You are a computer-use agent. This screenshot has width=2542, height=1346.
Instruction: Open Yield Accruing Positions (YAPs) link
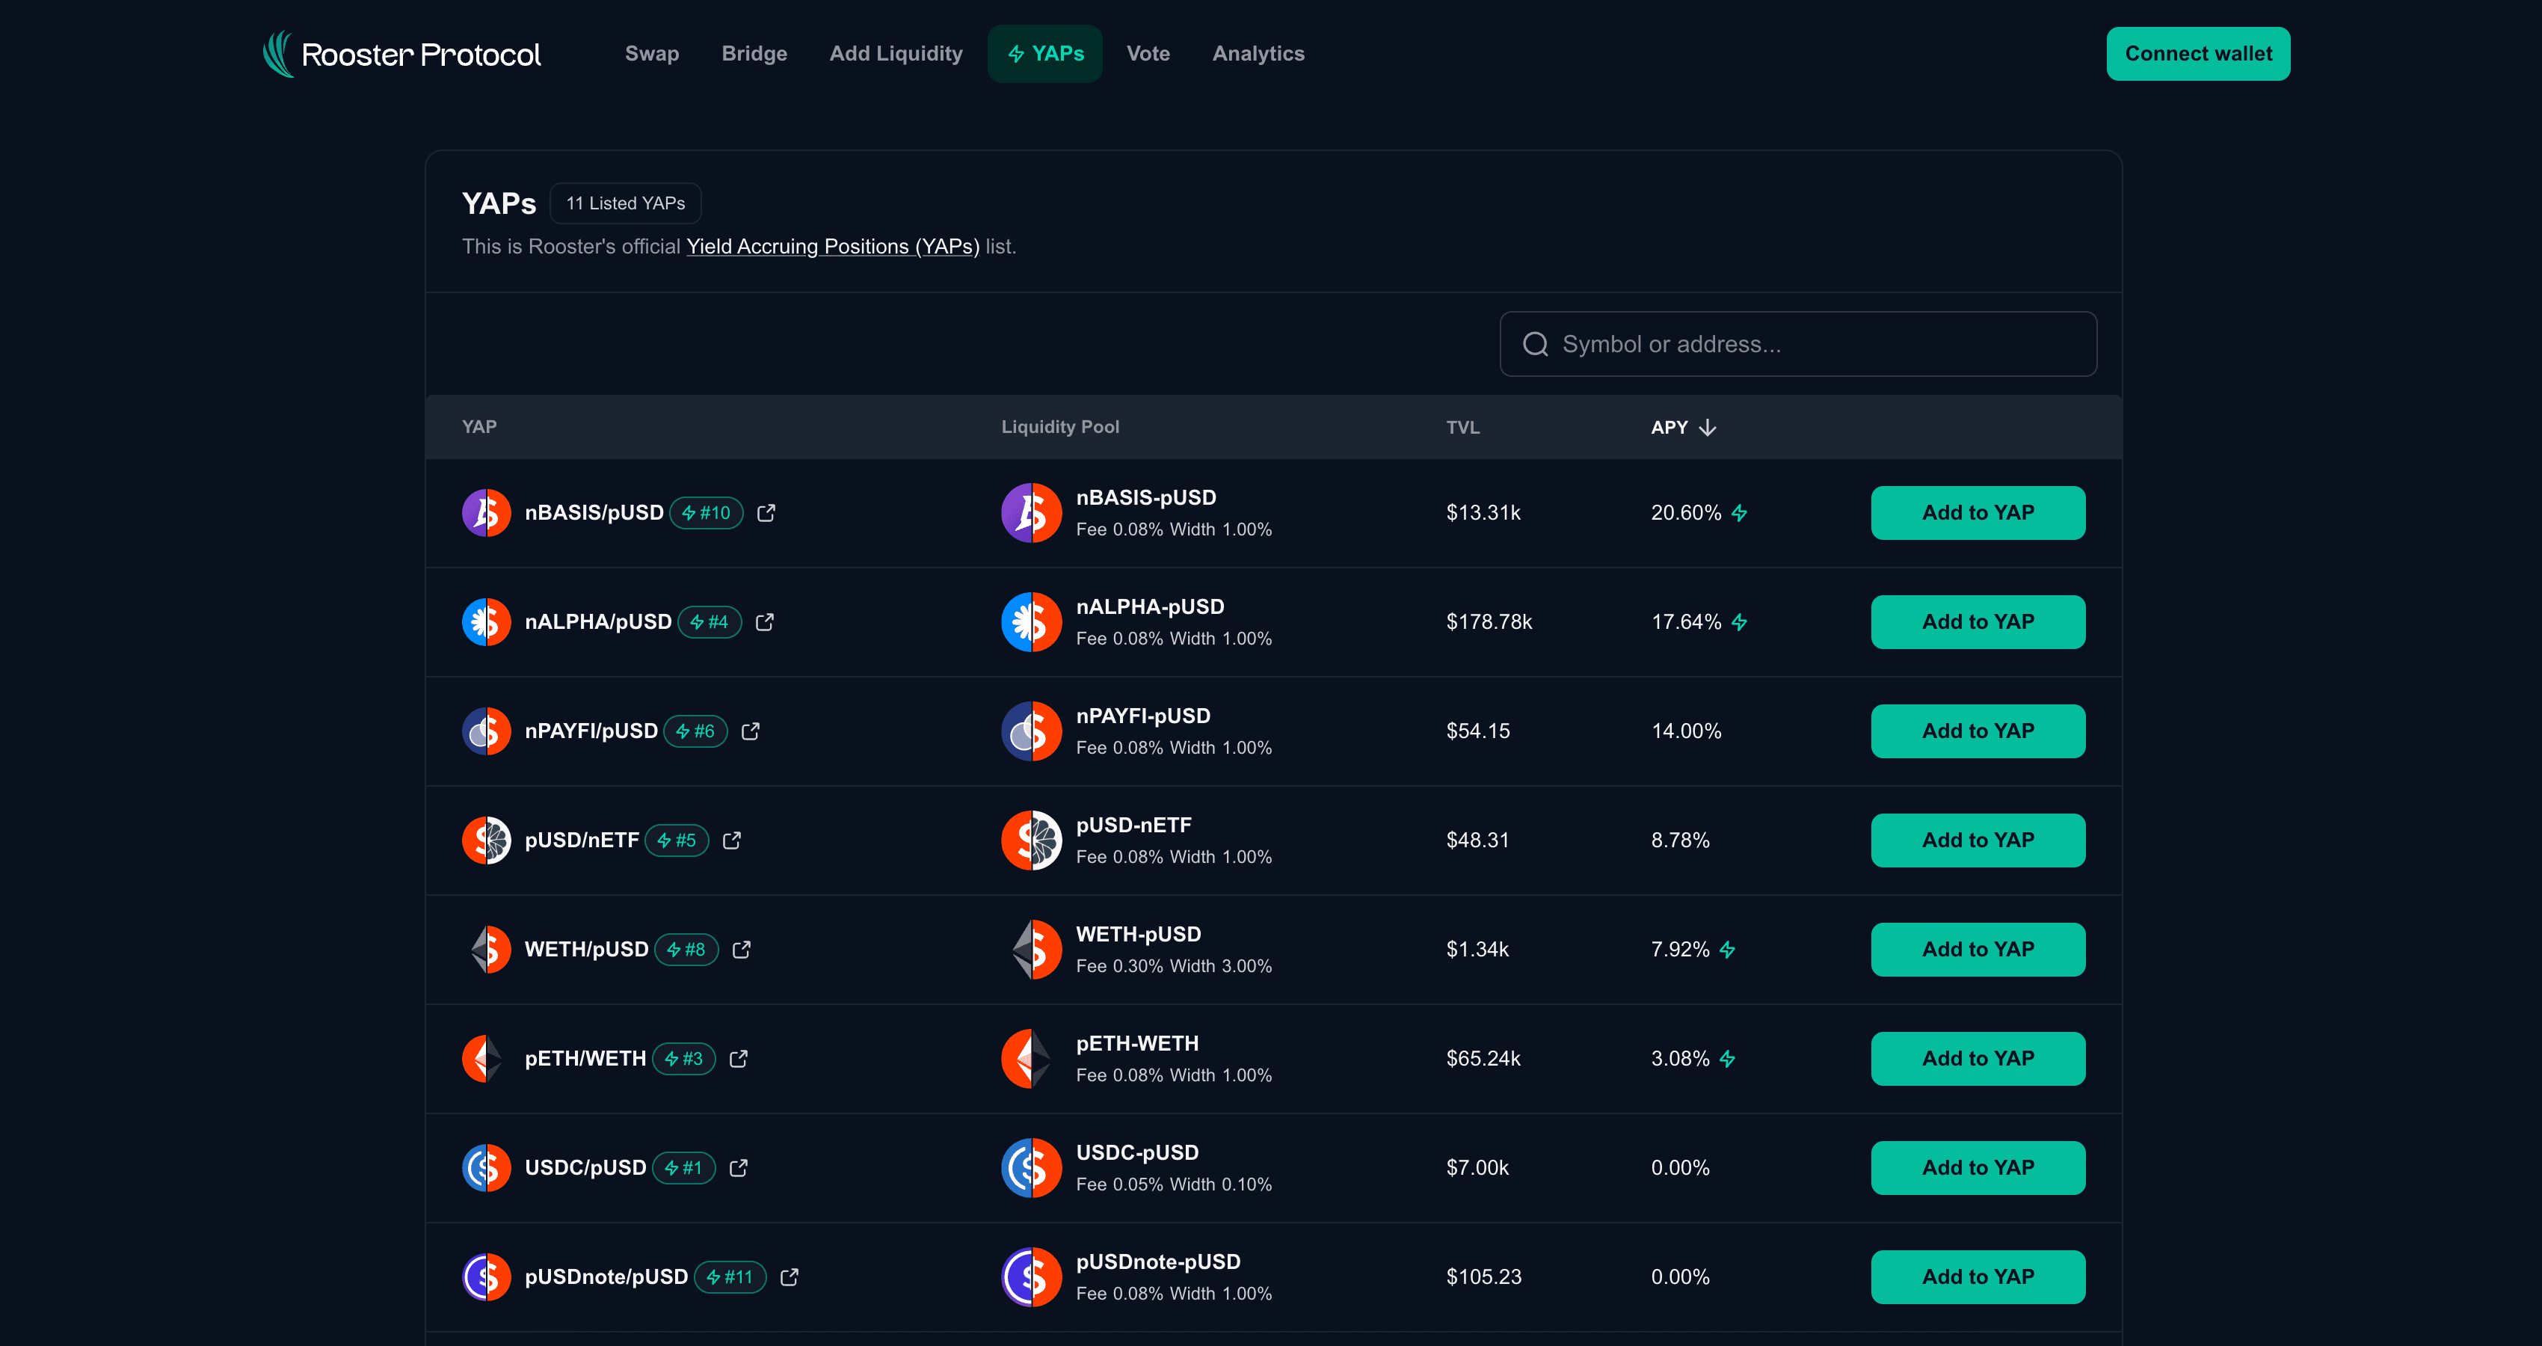click(x=832, y=247)
